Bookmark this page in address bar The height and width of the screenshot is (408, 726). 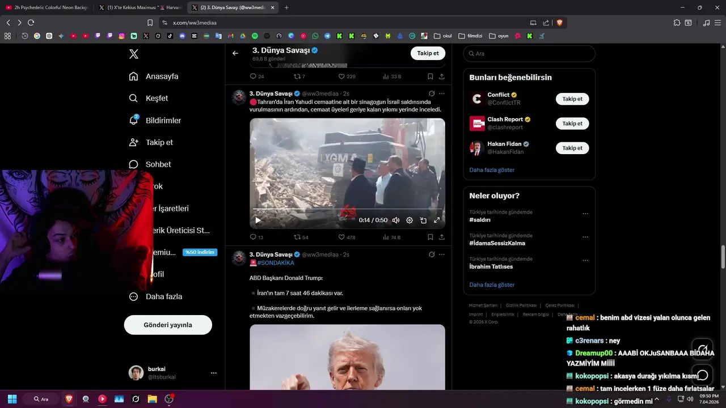coord(150,23)
